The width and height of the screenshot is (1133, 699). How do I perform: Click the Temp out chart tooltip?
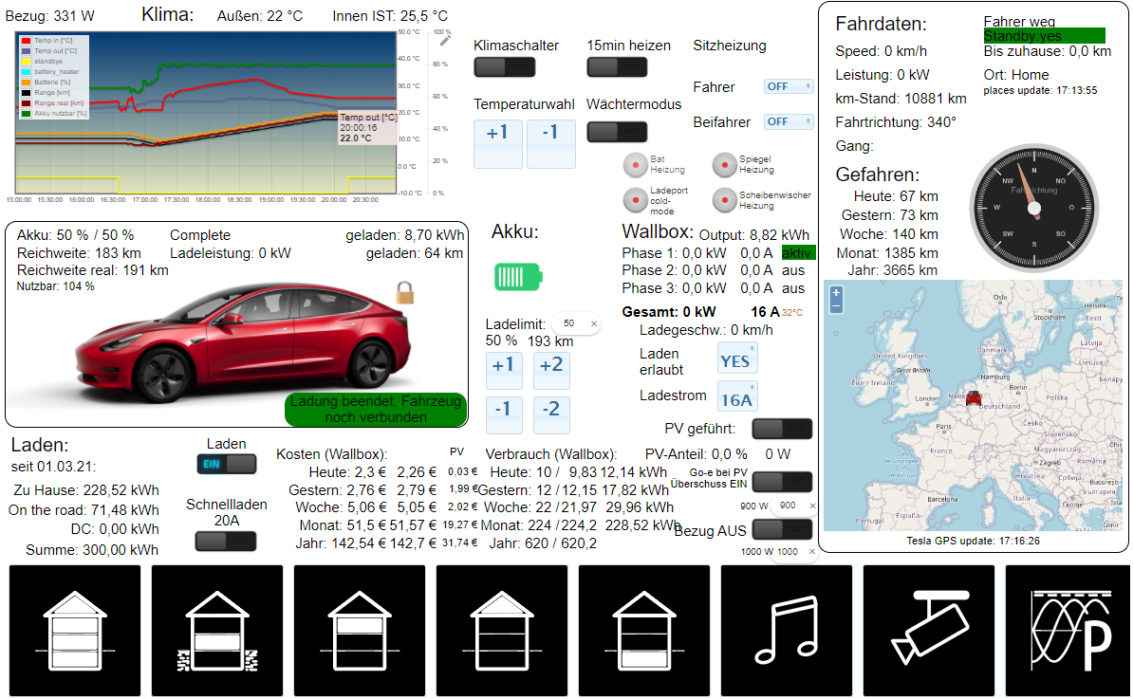point(368,128)
